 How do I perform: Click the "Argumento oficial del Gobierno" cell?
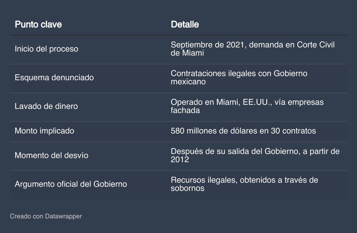coord(71,184)
